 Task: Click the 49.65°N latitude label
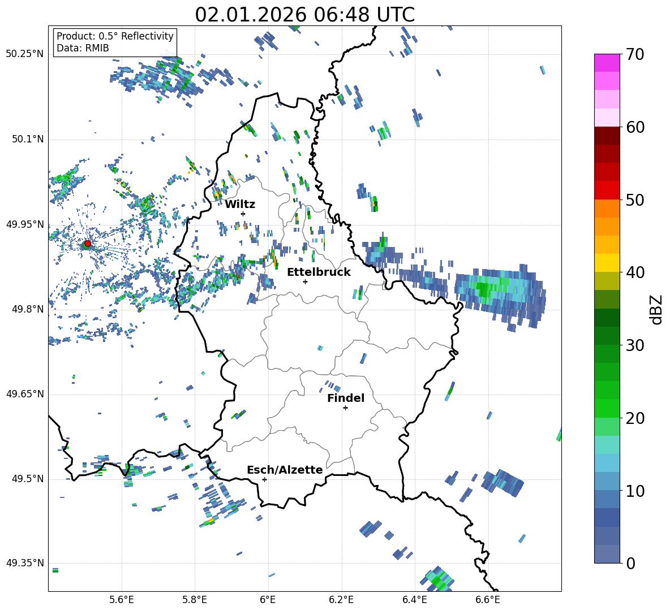point(25,393)
